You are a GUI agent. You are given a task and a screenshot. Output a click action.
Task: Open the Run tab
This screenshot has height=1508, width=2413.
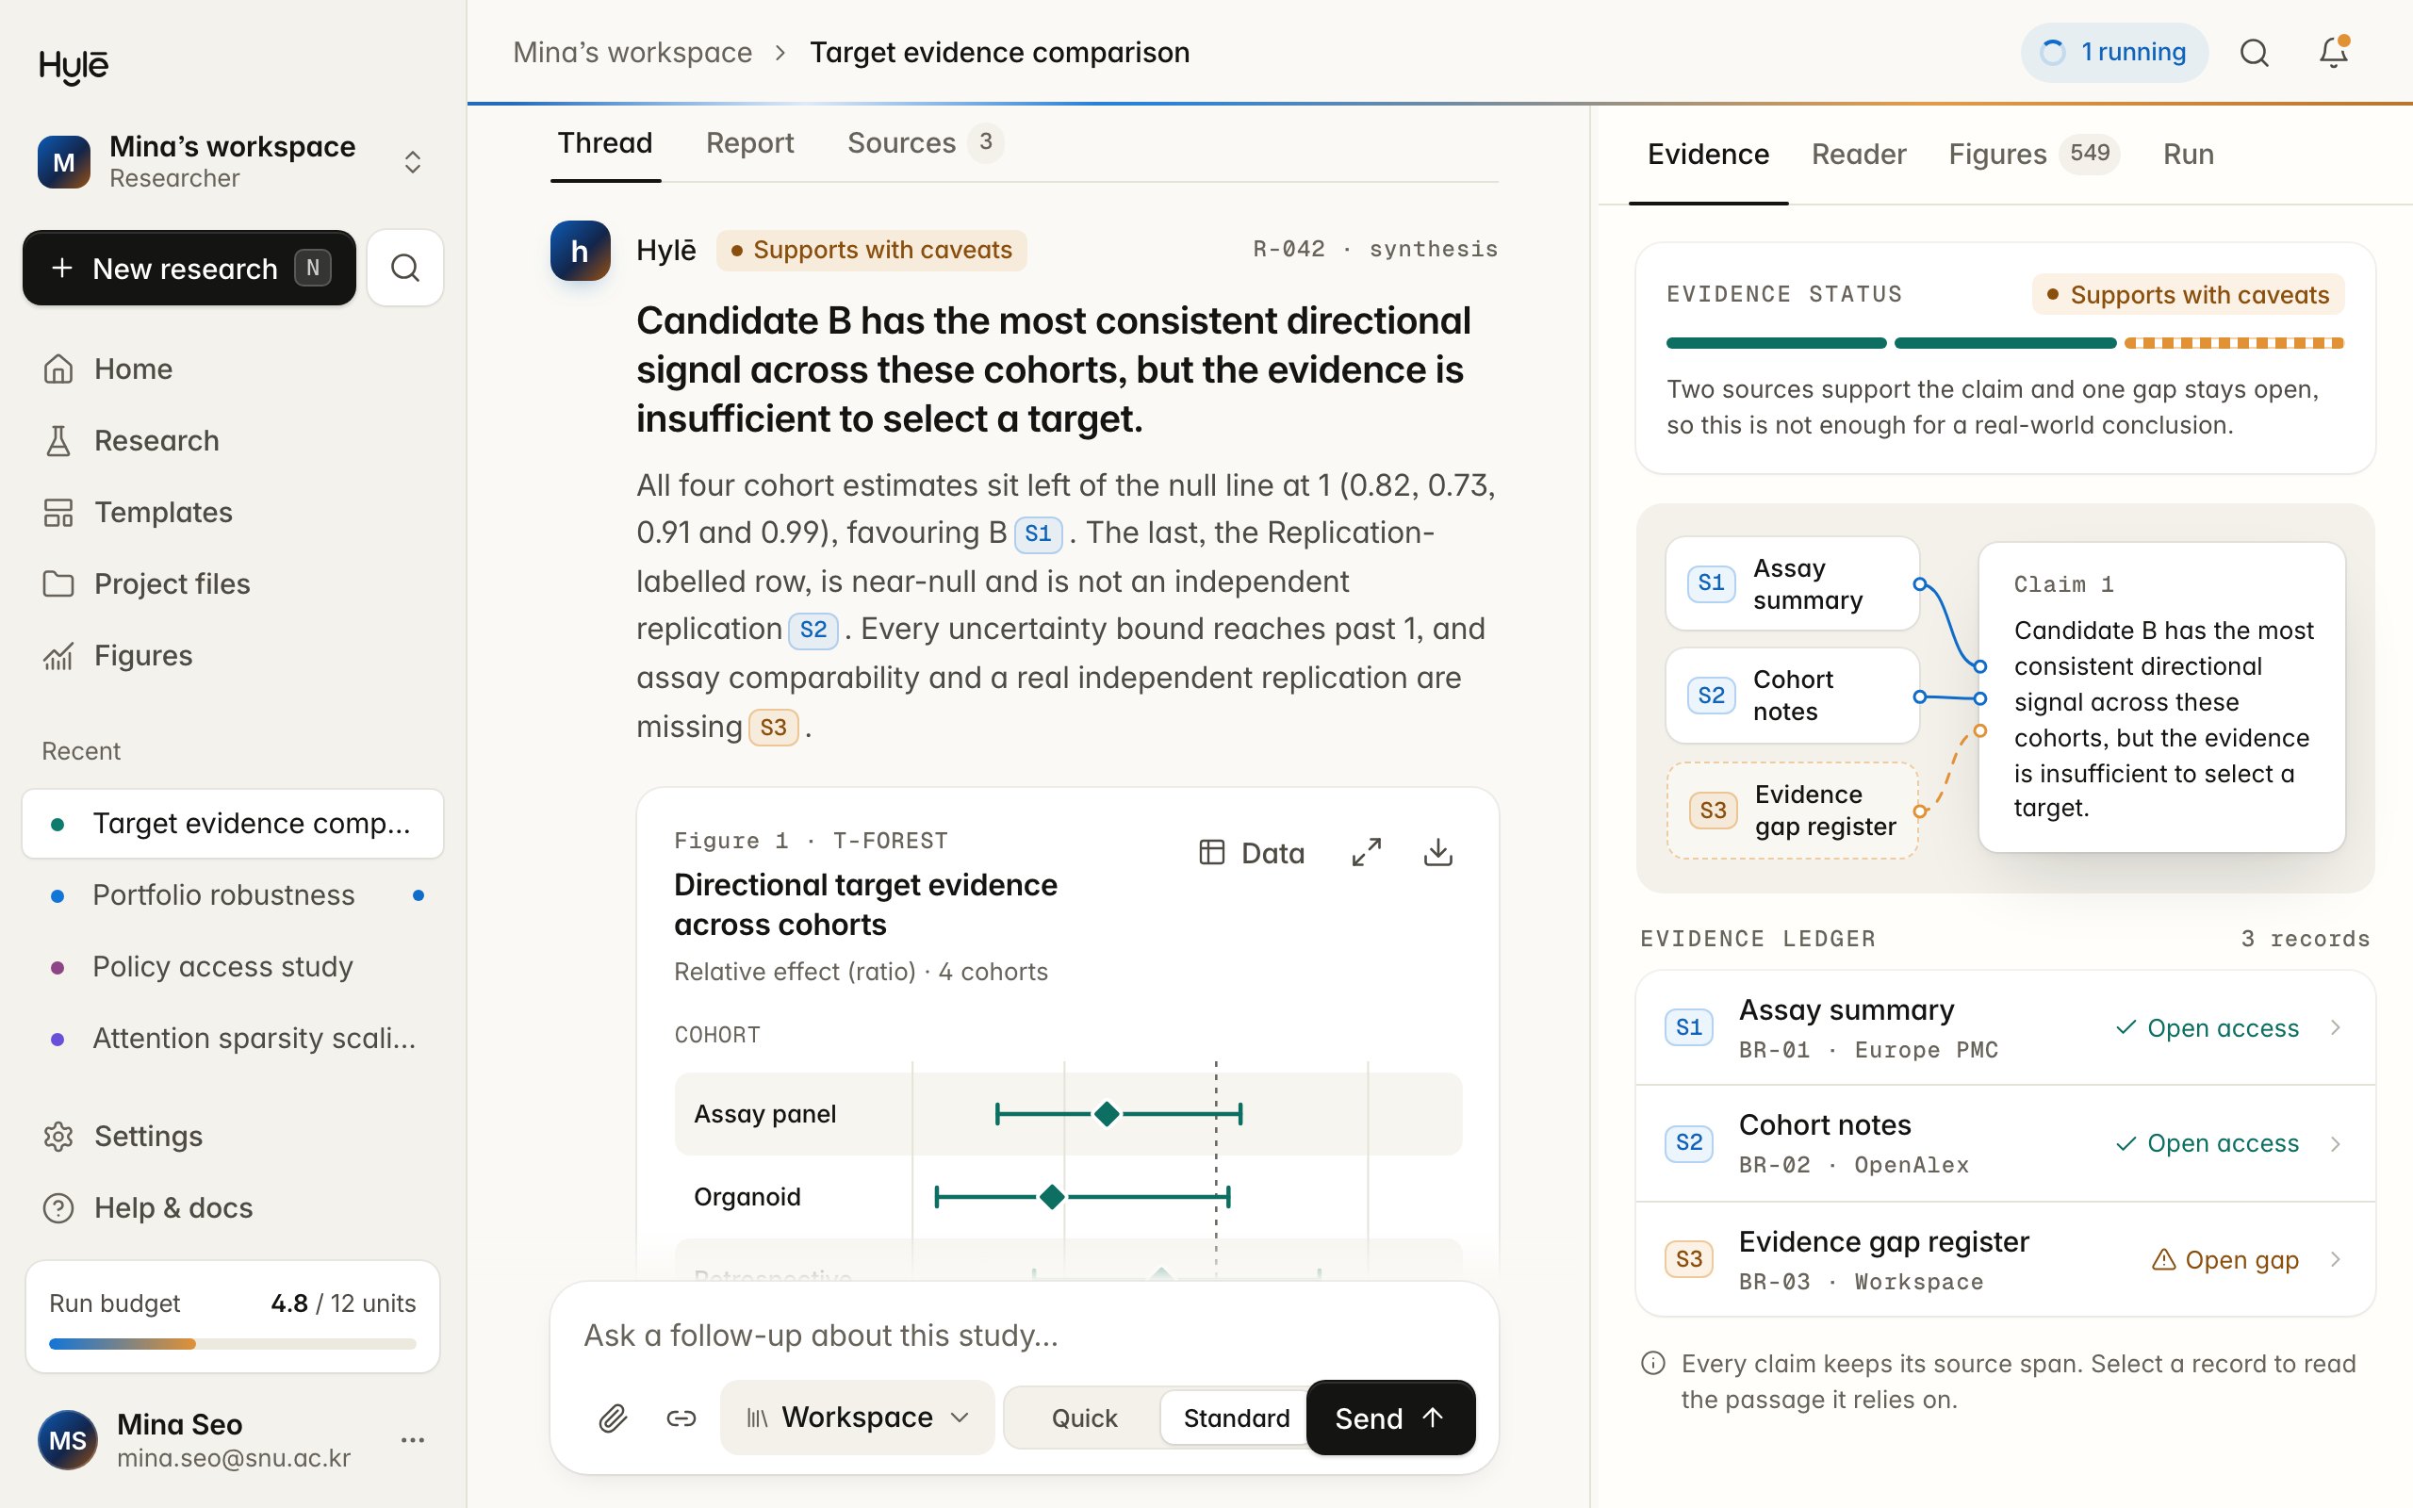tap(2188, 155)
